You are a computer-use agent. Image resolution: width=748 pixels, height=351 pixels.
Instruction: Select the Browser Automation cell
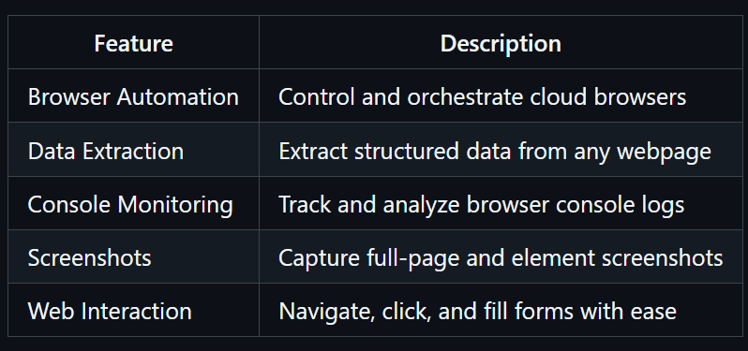tap(133, 95)
